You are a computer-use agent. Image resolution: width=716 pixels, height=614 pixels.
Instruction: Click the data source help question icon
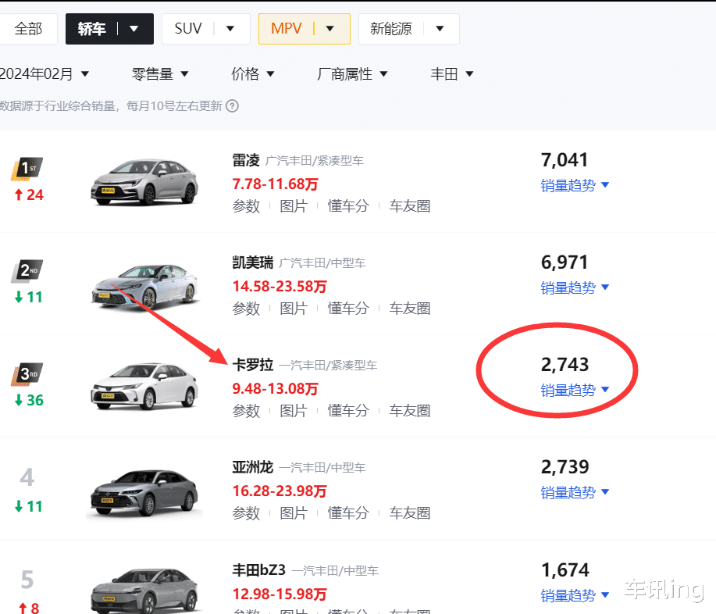pyautogui.click(x=233, y=106)
